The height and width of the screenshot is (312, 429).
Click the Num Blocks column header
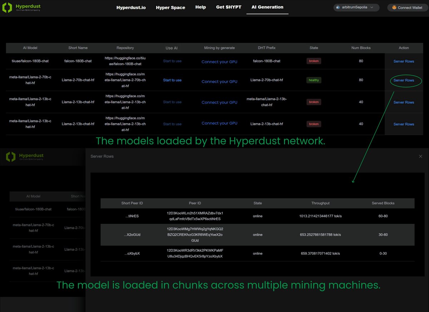tap(361, 48)
